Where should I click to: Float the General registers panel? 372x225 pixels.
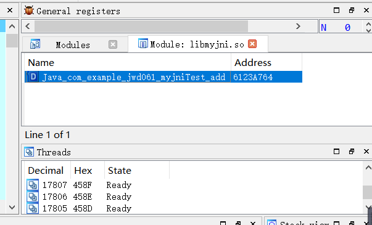(352, 10)
